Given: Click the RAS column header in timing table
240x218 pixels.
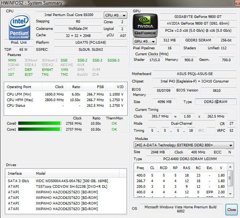Looking at the screenshot, I should tap(187, 168).
